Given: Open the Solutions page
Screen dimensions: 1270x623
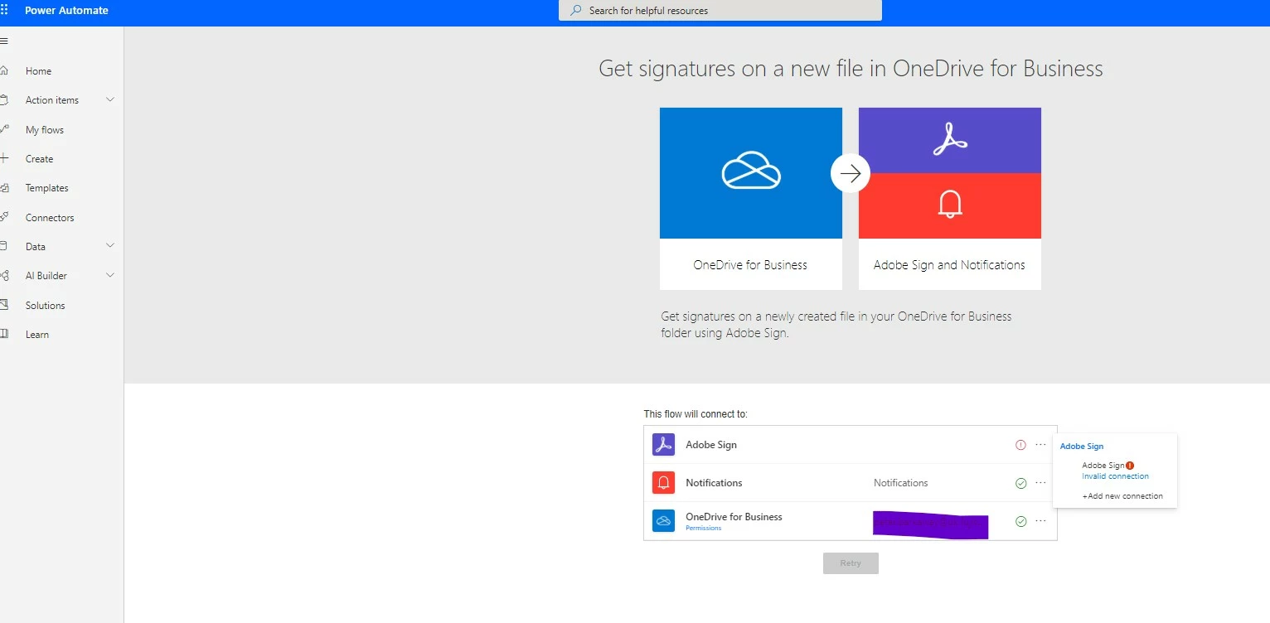Looking at the screenshot, I should coord(46,306).
